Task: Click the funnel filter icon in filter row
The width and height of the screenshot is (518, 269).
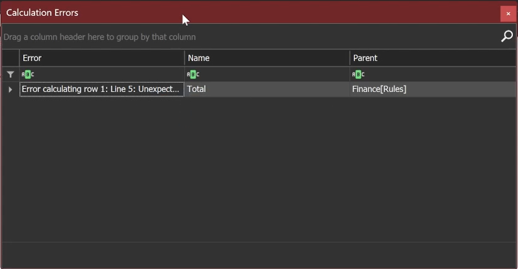Action: (x=10, y=75)
